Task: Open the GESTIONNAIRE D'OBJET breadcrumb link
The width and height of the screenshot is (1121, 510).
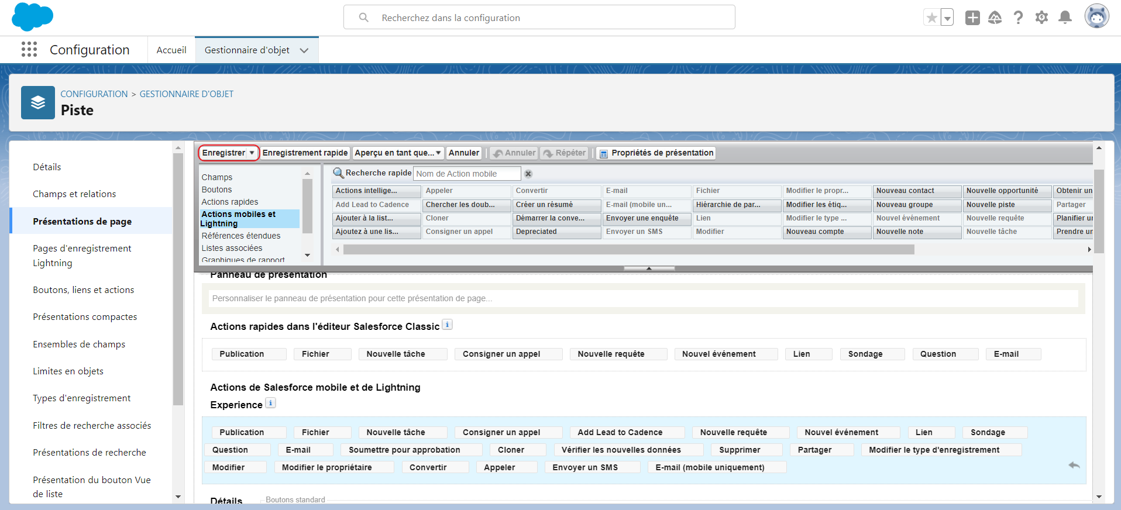Action: (x=187, y=94)
